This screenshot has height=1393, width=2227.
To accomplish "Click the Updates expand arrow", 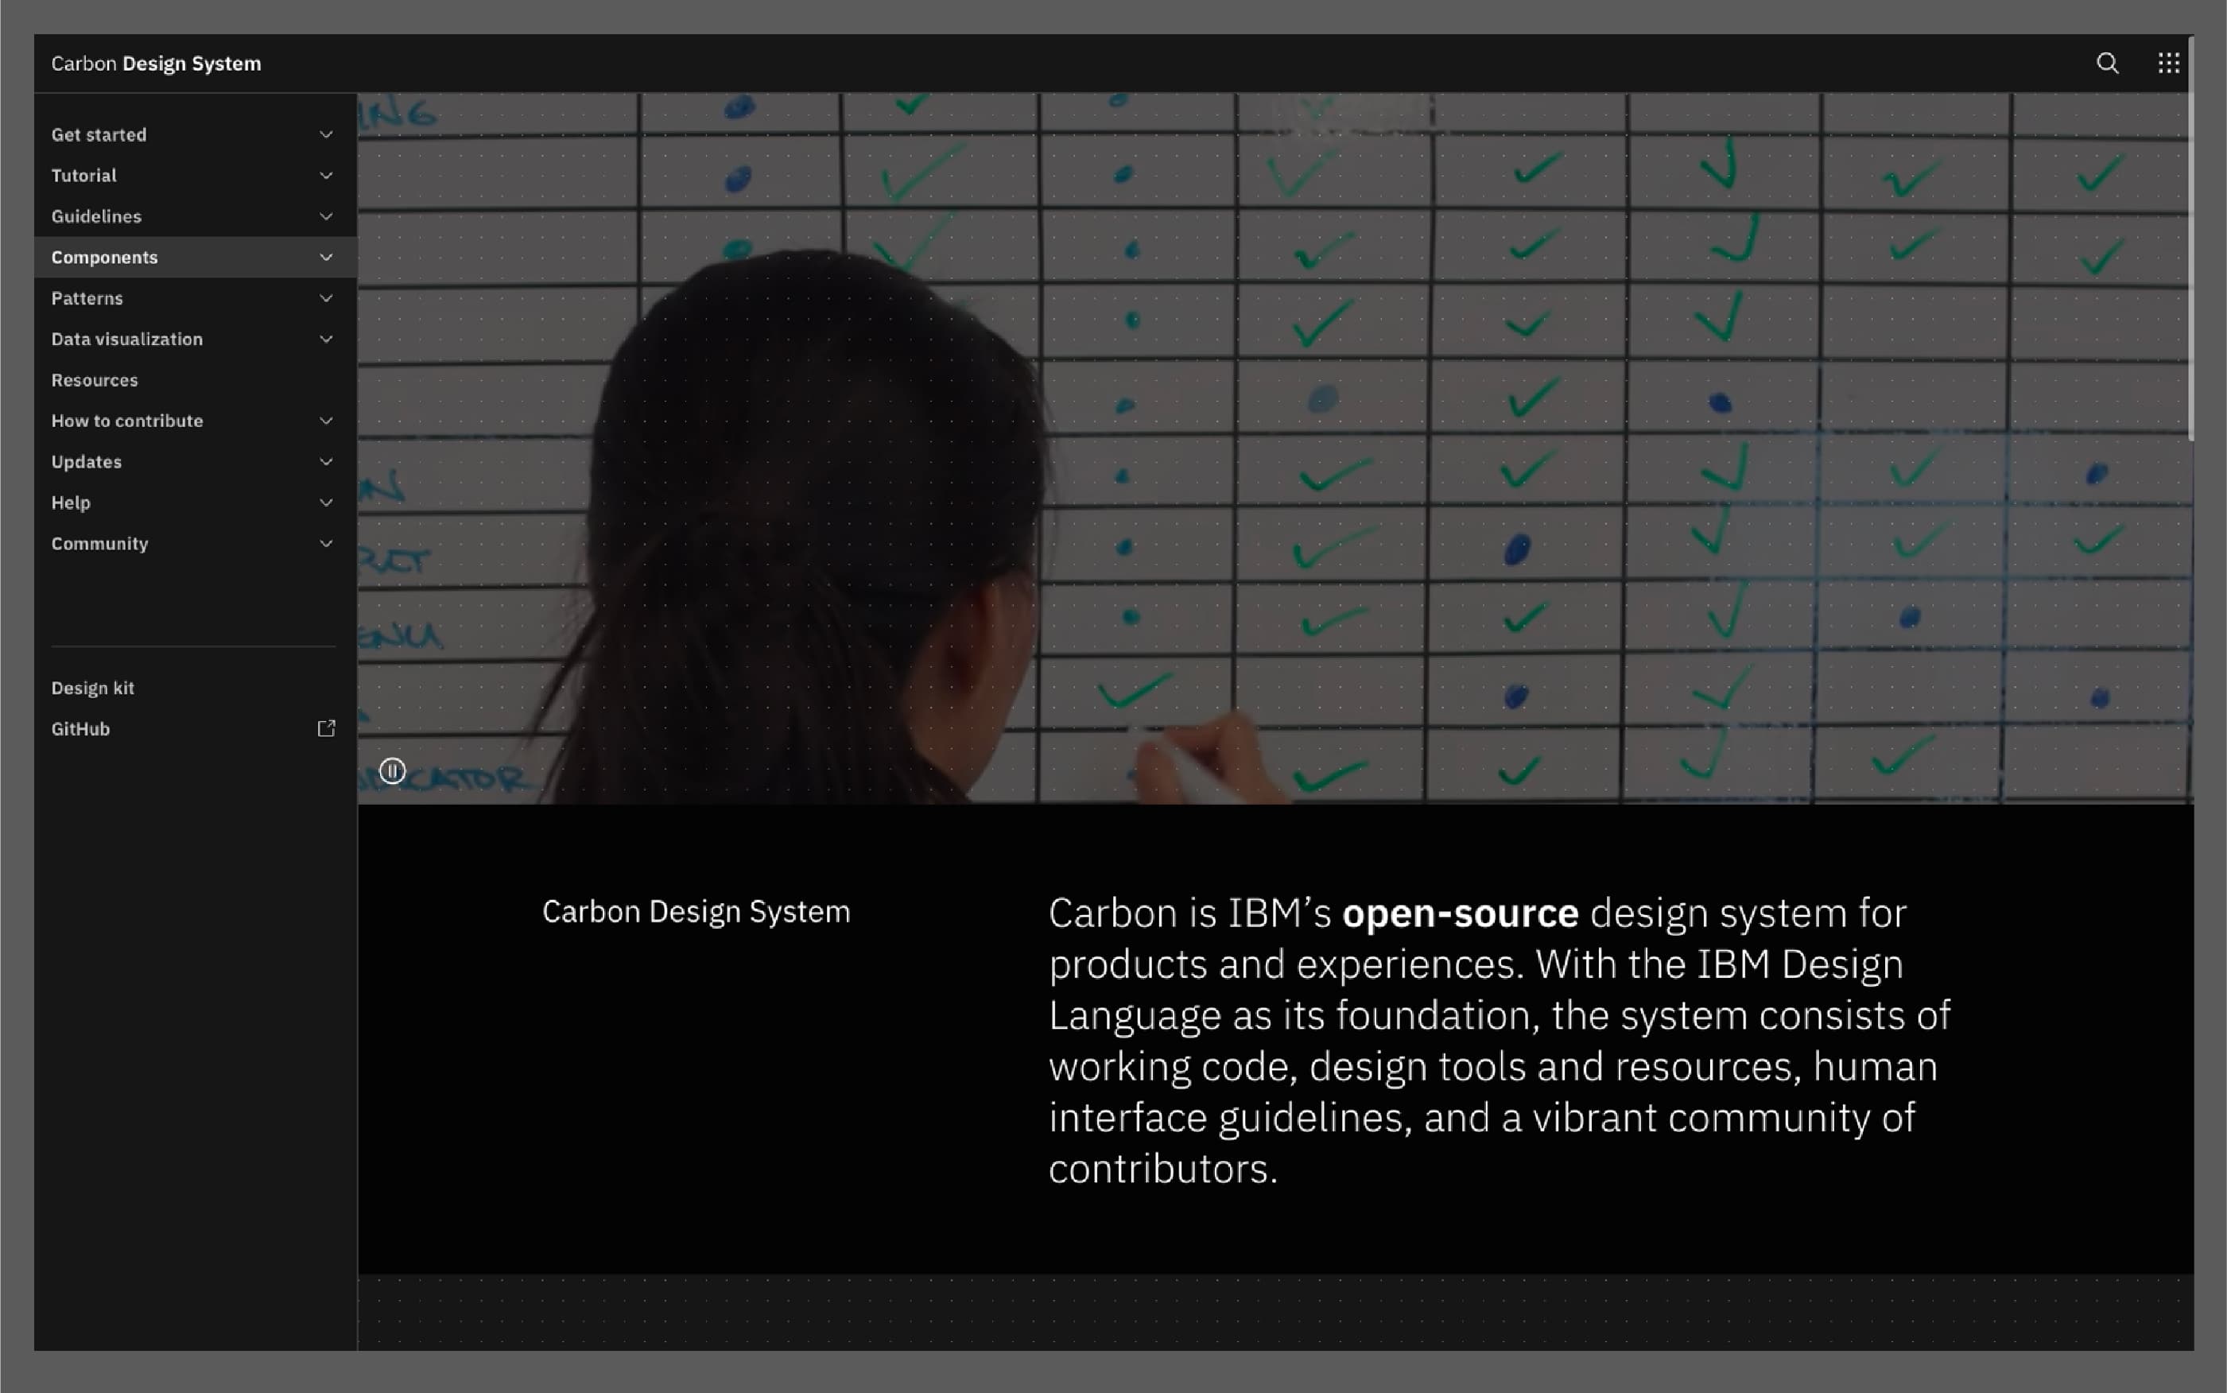I will click(326, 460).
